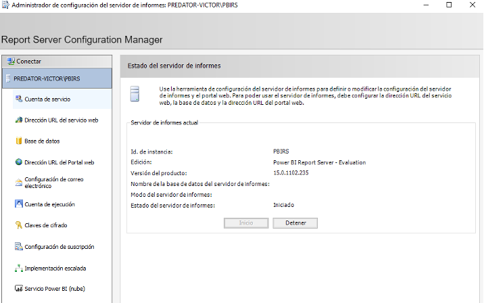Image resolution: width=484 pixels, height=303 pixels.
Task: Click the Base de datos icon
Action: click(18, 141)
